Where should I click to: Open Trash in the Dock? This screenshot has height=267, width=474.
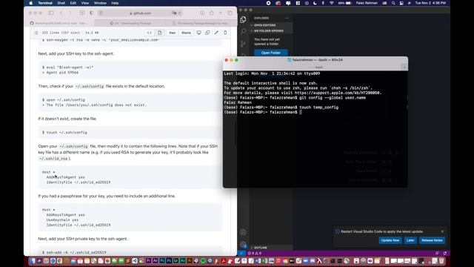(441, 261)
